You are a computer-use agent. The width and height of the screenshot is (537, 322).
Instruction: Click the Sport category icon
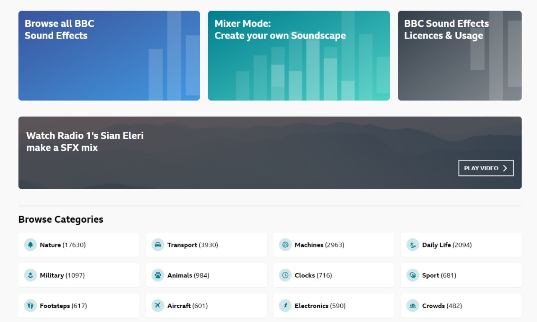[x=413, y=275]
